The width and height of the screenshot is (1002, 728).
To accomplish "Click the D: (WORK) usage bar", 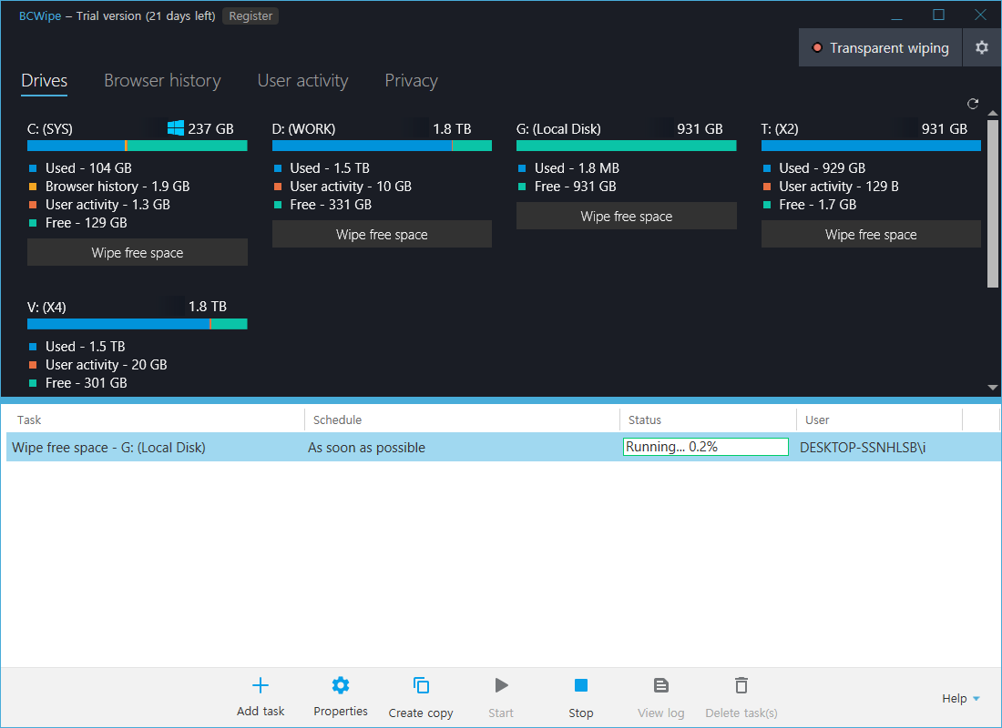I will pos(382,146).
